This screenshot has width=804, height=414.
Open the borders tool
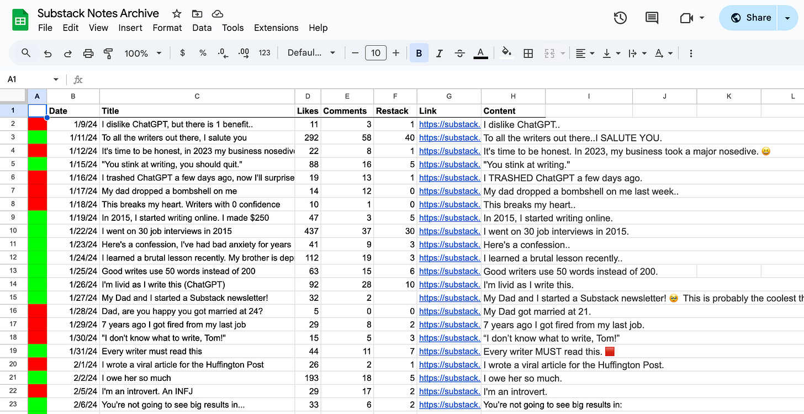(x=528, y=53)
